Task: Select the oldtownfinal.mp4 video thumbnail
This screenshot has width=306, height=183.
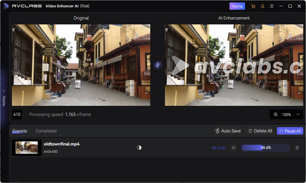Action: (x=27, y=147)
